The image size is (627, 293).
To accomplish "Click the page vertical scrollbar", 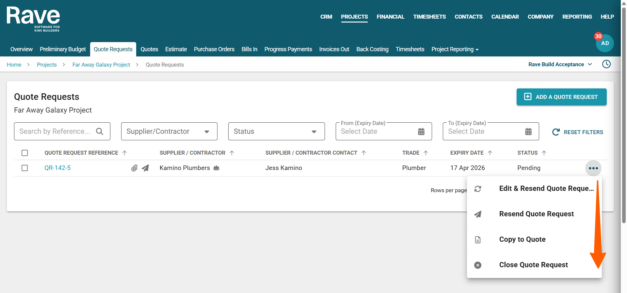I will point(624,114).
